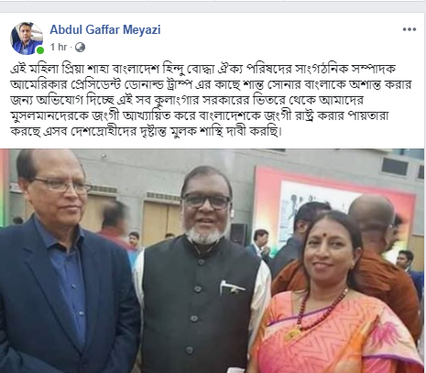Open the three-dot post options menu
This screenshot has width=426, height=373.
pos(410,29)
